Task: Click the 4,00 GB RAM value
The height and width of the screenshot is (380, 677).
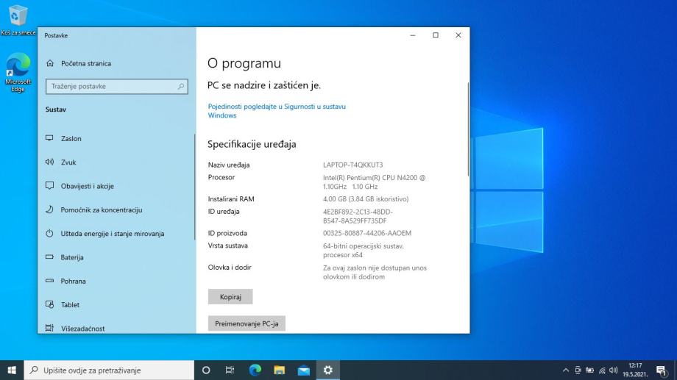Action: pyautogui.click(x=366, y=199)
